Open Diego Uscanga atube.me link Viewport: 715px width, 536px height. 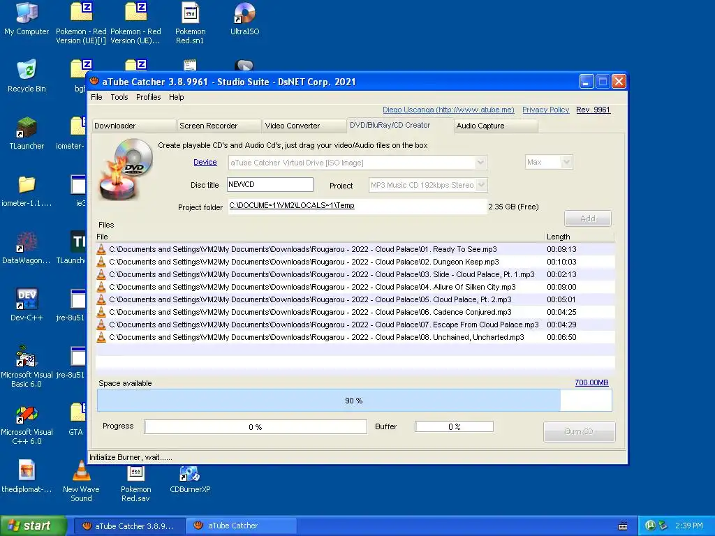(448, 110)
